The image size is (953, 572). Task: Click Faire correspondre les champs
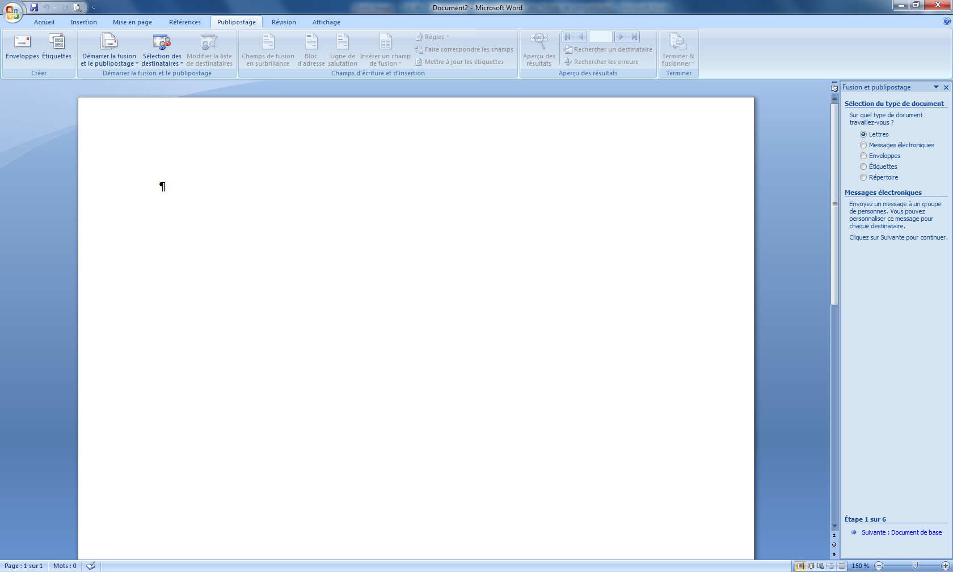(464, 49)
